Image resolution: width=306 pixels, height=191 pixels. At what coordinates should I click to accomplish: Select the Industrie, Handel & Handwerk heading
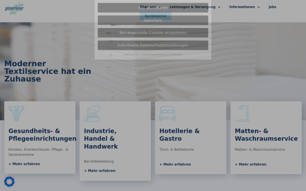pos(101,139)
